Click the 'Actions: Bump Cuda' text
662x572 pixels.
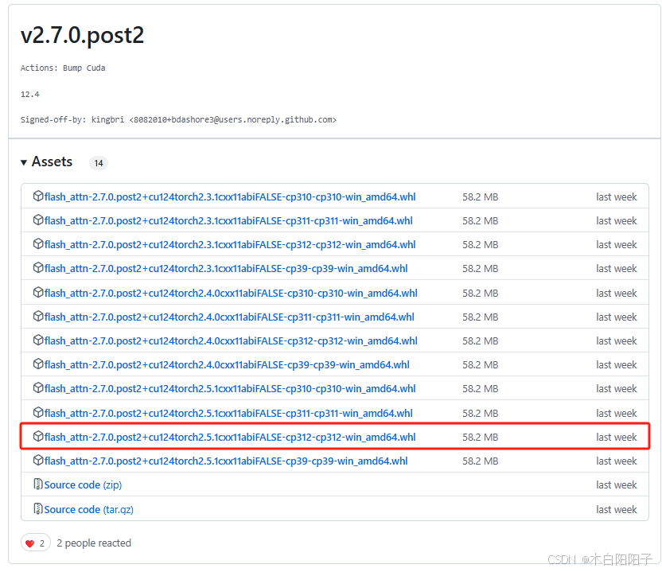click(x=63, y=68)
